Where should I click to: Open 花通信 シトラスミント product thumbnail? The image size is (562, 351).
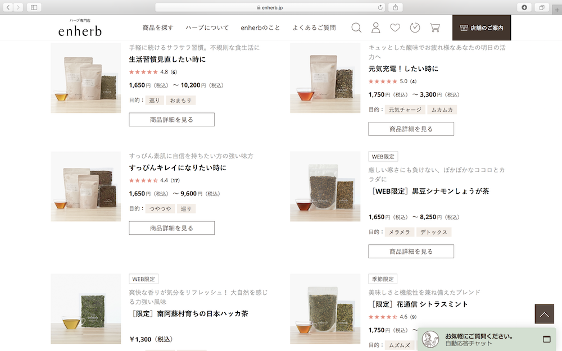[x=325, y=309]
